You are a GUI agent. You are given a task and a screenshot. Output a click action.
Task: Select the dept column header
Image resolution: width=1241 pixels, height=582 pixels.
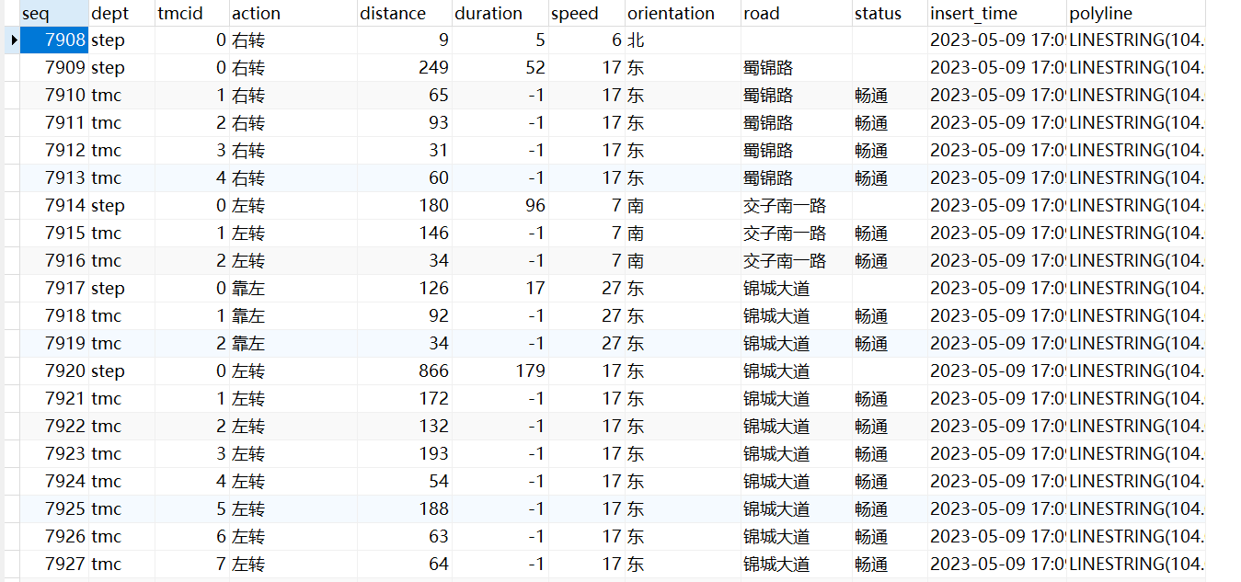coord(121,13)
